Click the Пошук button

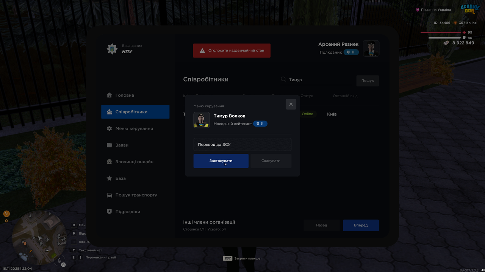(368, 80)
